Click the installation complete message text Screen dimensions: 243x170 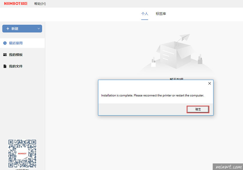[x=152, y=95]
